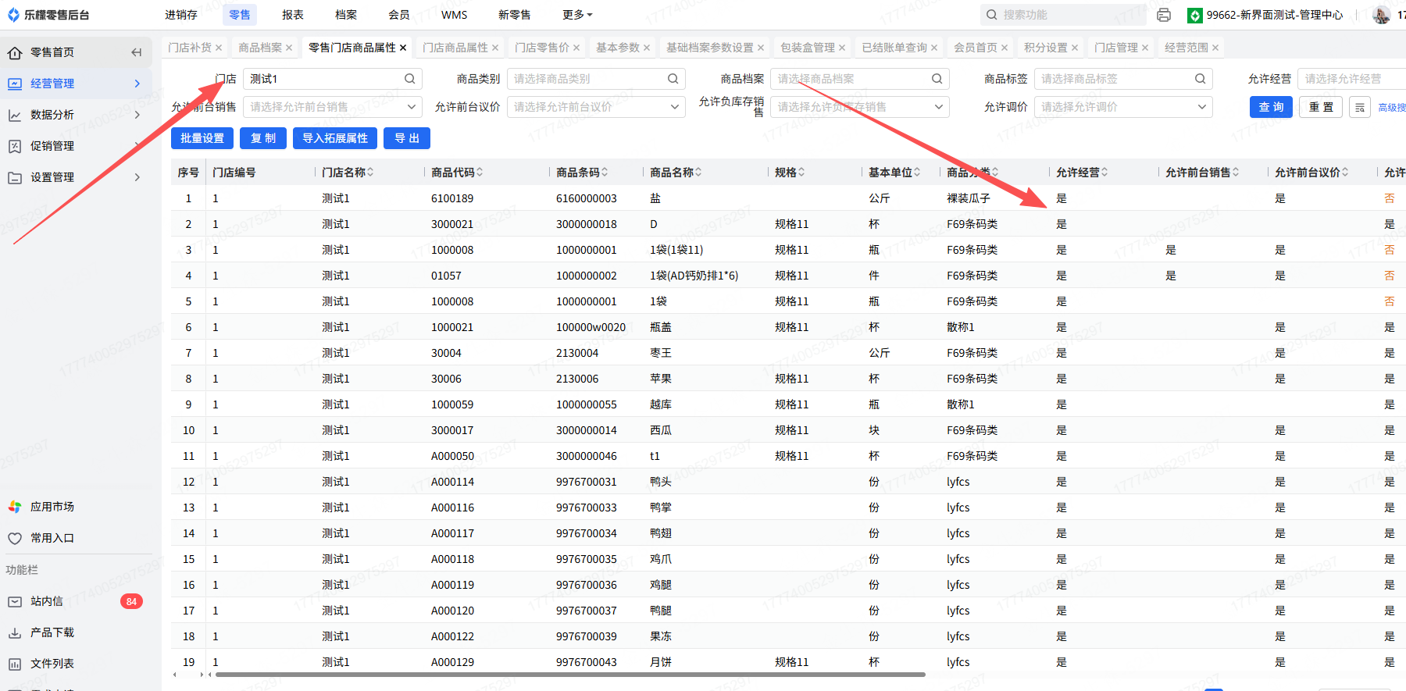1406x691 pixels.
Task: Open the 会员 top menu
Action: (399, 15)
